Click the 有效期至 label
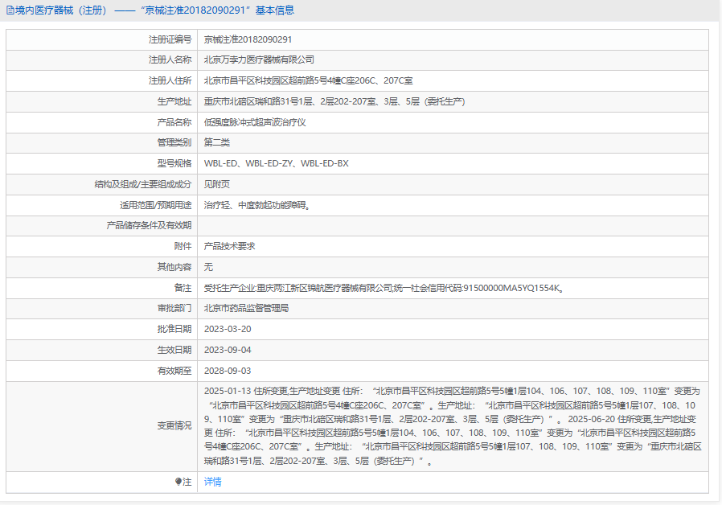The width and height of the screenshot is (722, 505). 174,371
